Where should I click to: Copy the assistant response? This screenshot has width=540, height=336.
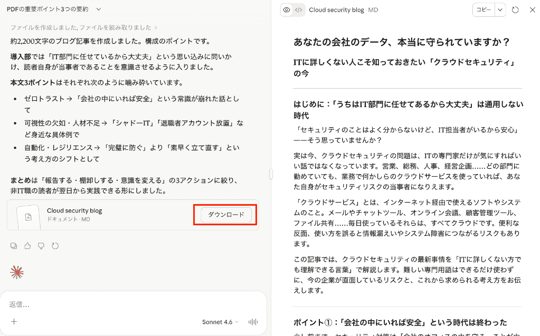pos(14,246)
